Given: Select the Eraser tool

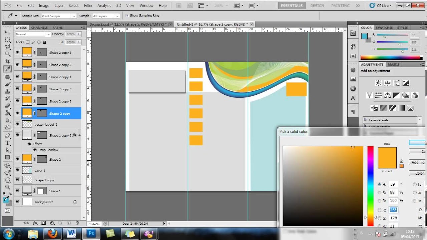Looking at the screenshot, I should tap(8, 106).
